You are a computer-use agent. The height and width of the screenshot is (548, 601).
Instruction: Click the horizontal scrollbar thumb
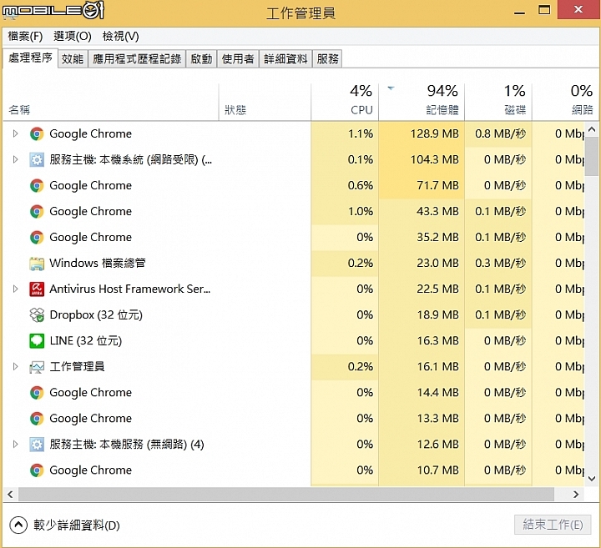click(286, 495)
